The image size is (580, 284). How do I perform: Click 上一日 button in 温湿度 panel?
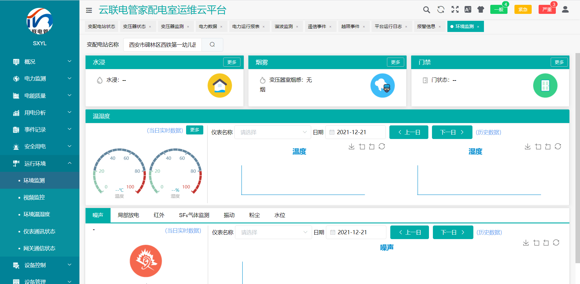[x=409, y=132]
